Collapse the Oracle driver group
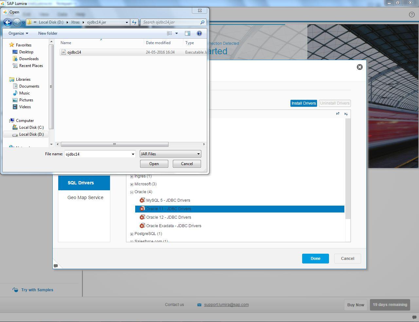 click(132, 192)
